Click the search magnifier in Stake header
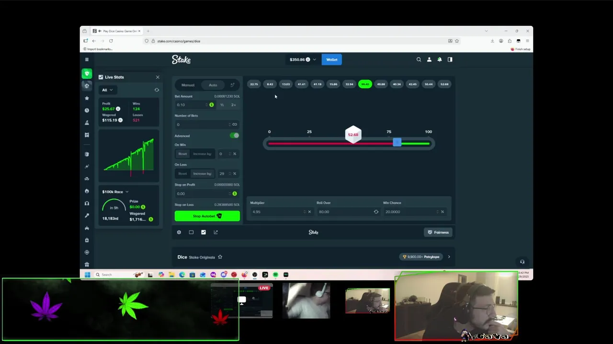Viewport: 613px width, 344px height. click(419, 59)
